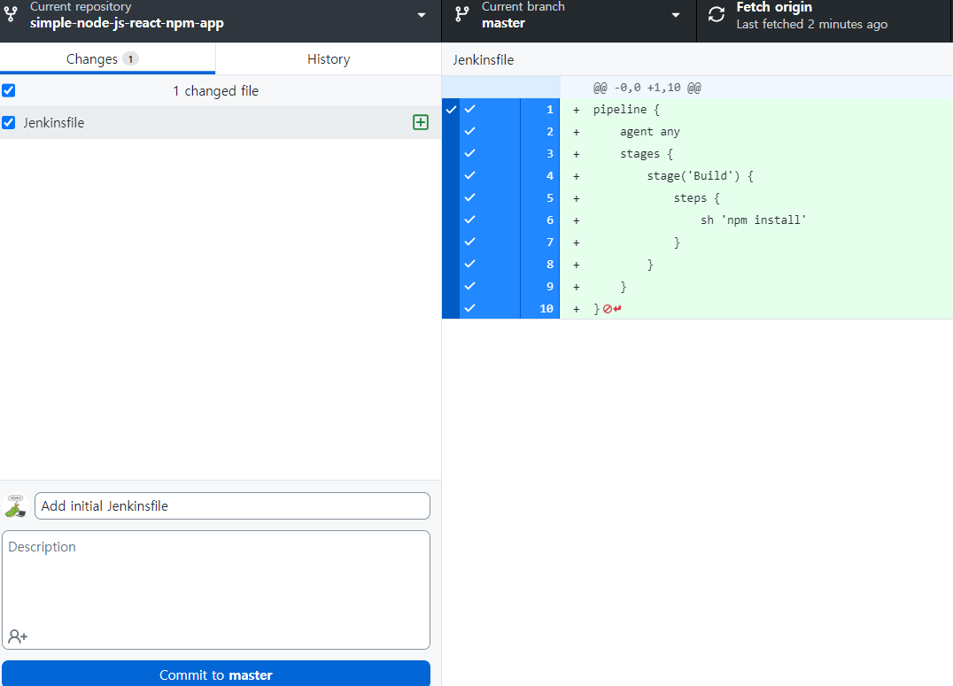Click the repository icon in the top bar

(x=11, y=14)
